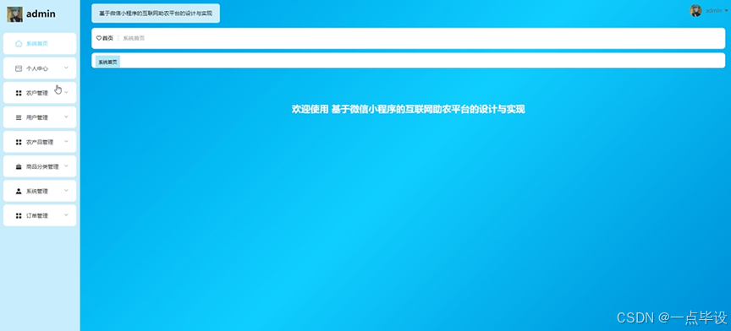731x331 pixels.
Task: Click the list icon next to 用户管理
Action: click(x=19, y=117)
